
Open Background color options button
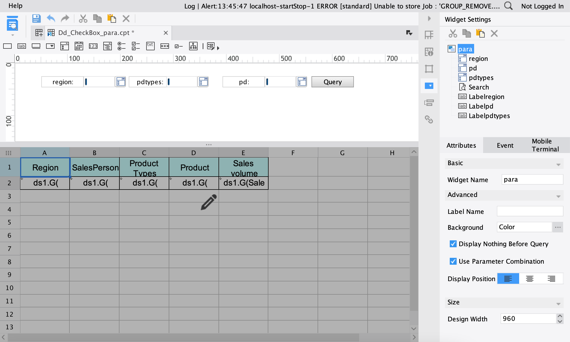tap(558, 227)
